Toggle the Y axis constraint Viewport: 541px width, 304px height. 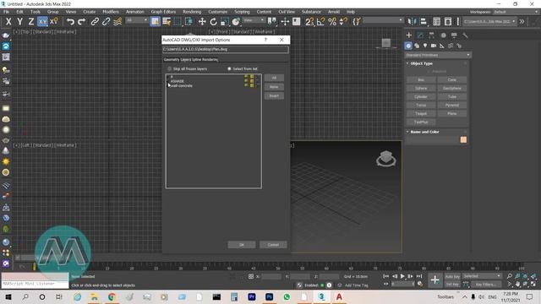pos(19,22)
